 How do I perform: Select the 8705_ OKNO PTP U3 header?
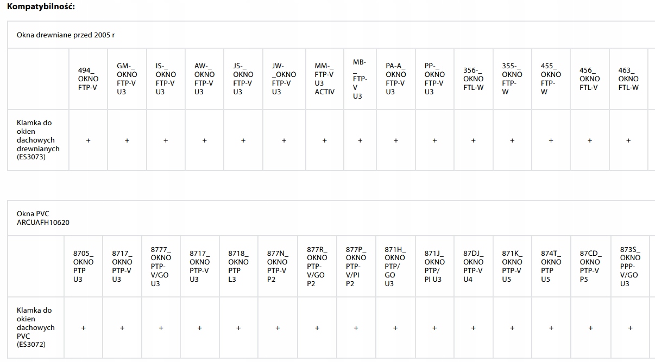pos(83,266)
